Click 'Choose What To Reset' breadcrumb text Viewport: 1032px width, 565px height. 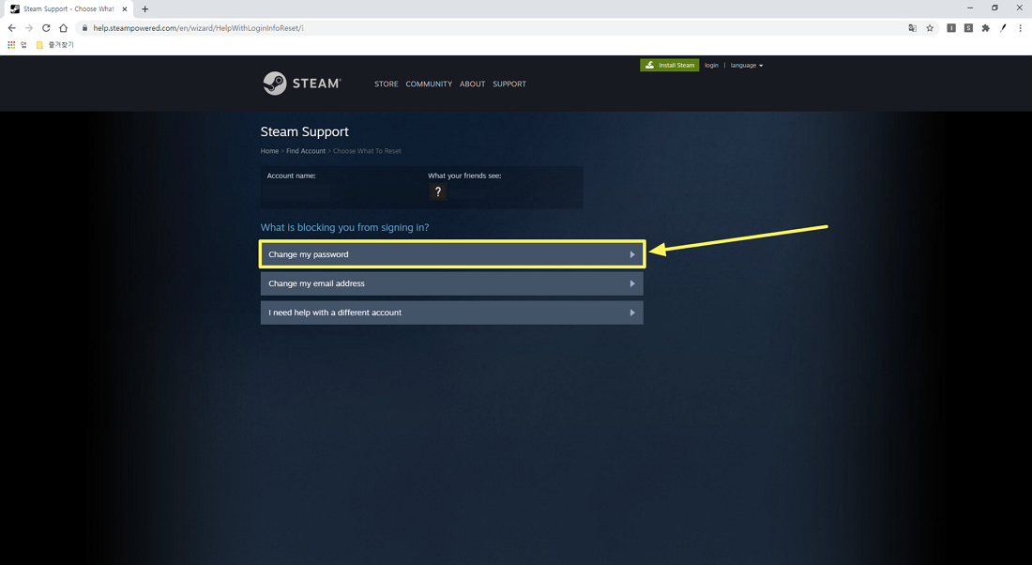[x=367, y=151]
